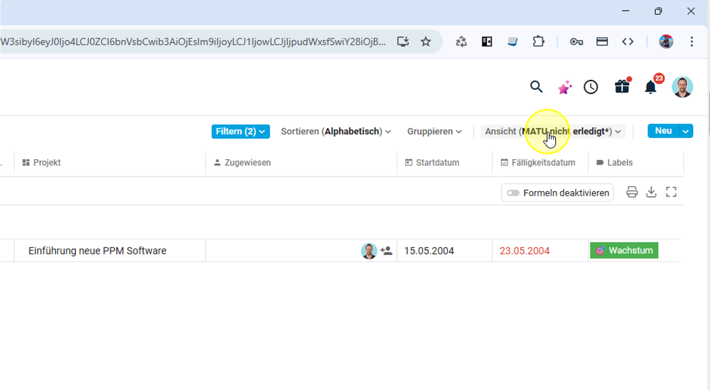The width and height of the screenshot is (710, 392).
Task: Enter fullscreen mode with expand icon
Action: pos(671,192)
